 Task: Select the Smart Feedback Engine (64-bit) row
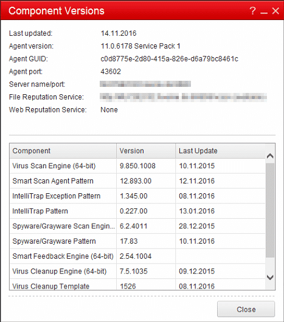click(x=137, y=256)
